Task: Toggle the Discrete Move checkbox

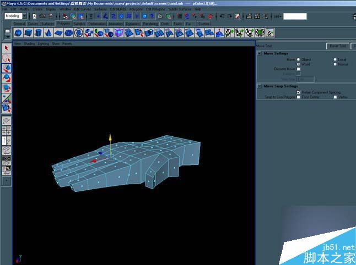Action: 298,69
